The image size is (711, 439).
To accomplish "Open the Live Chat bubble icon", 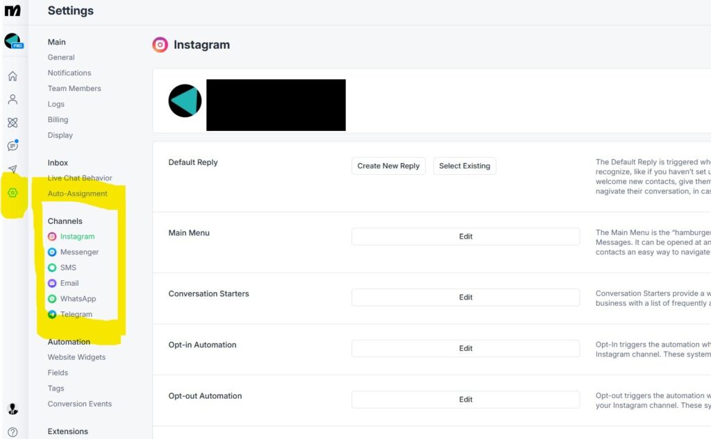I will [x=12, y=146].
